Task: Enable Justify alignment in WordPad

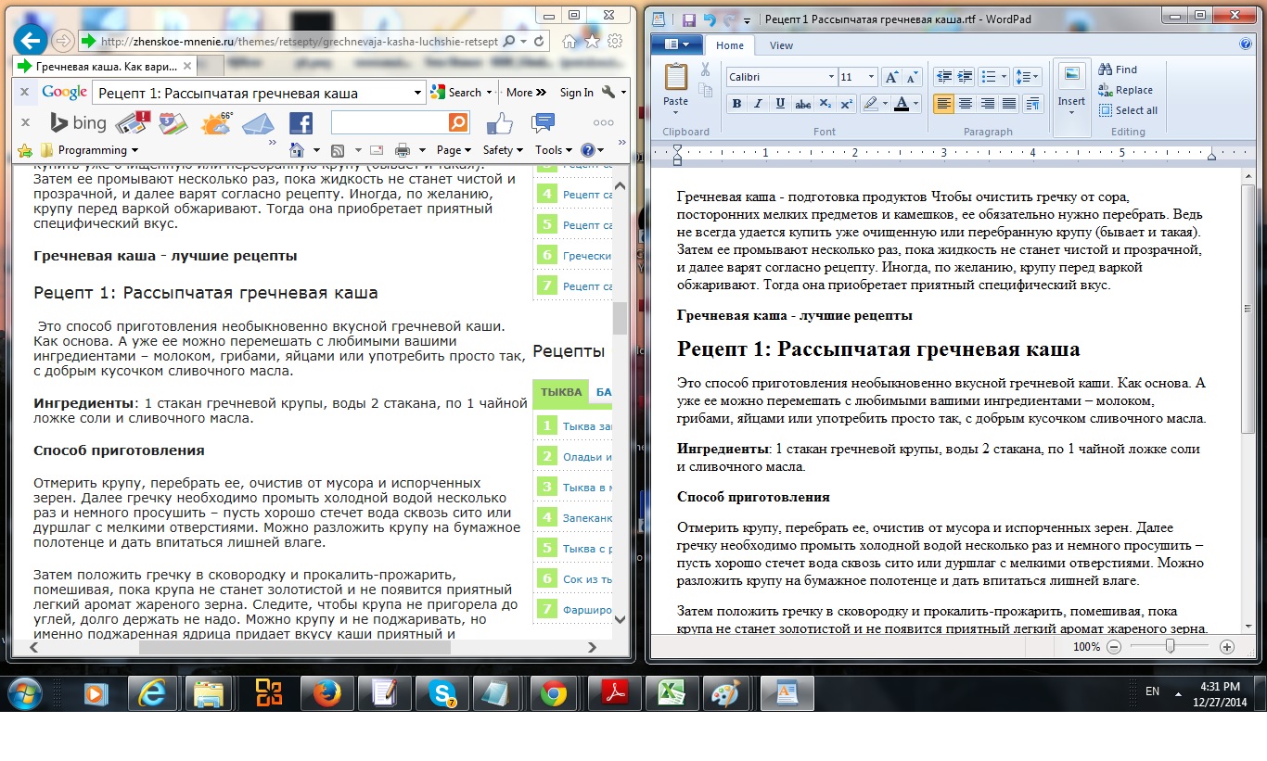Action: (x=1009, y=104)
